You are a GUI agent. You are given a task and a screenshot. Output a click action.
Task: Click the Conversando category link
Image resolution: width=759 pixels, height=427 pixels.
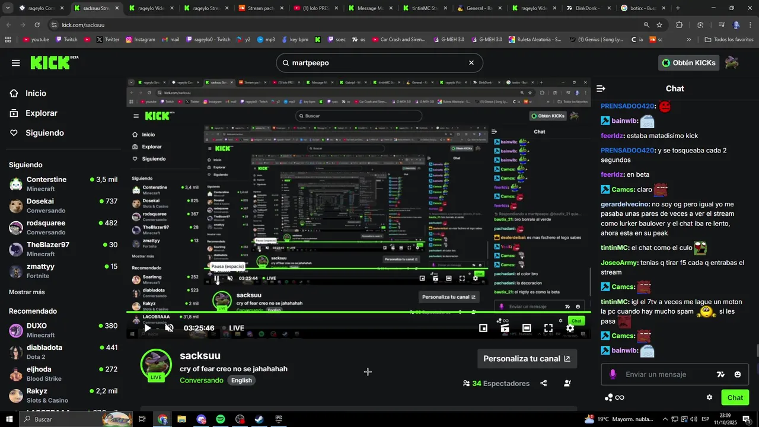coord(202,380)
